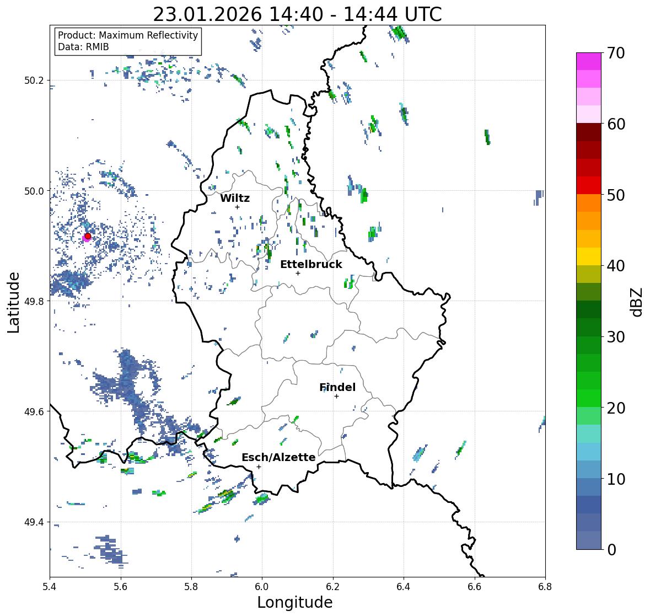Click the 0 value on the colorbar

(x=611, y=550)
